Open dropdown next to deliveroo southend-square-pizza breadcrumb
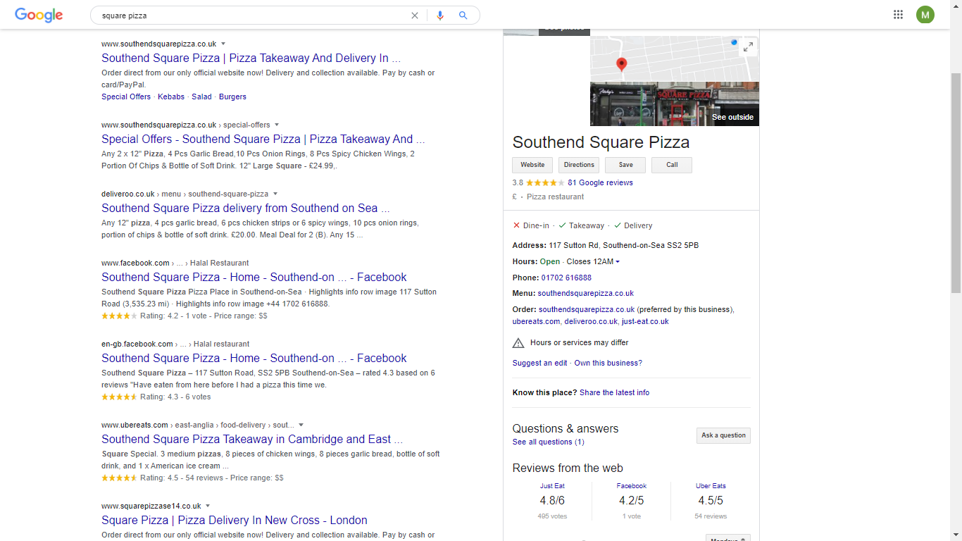 275,194
